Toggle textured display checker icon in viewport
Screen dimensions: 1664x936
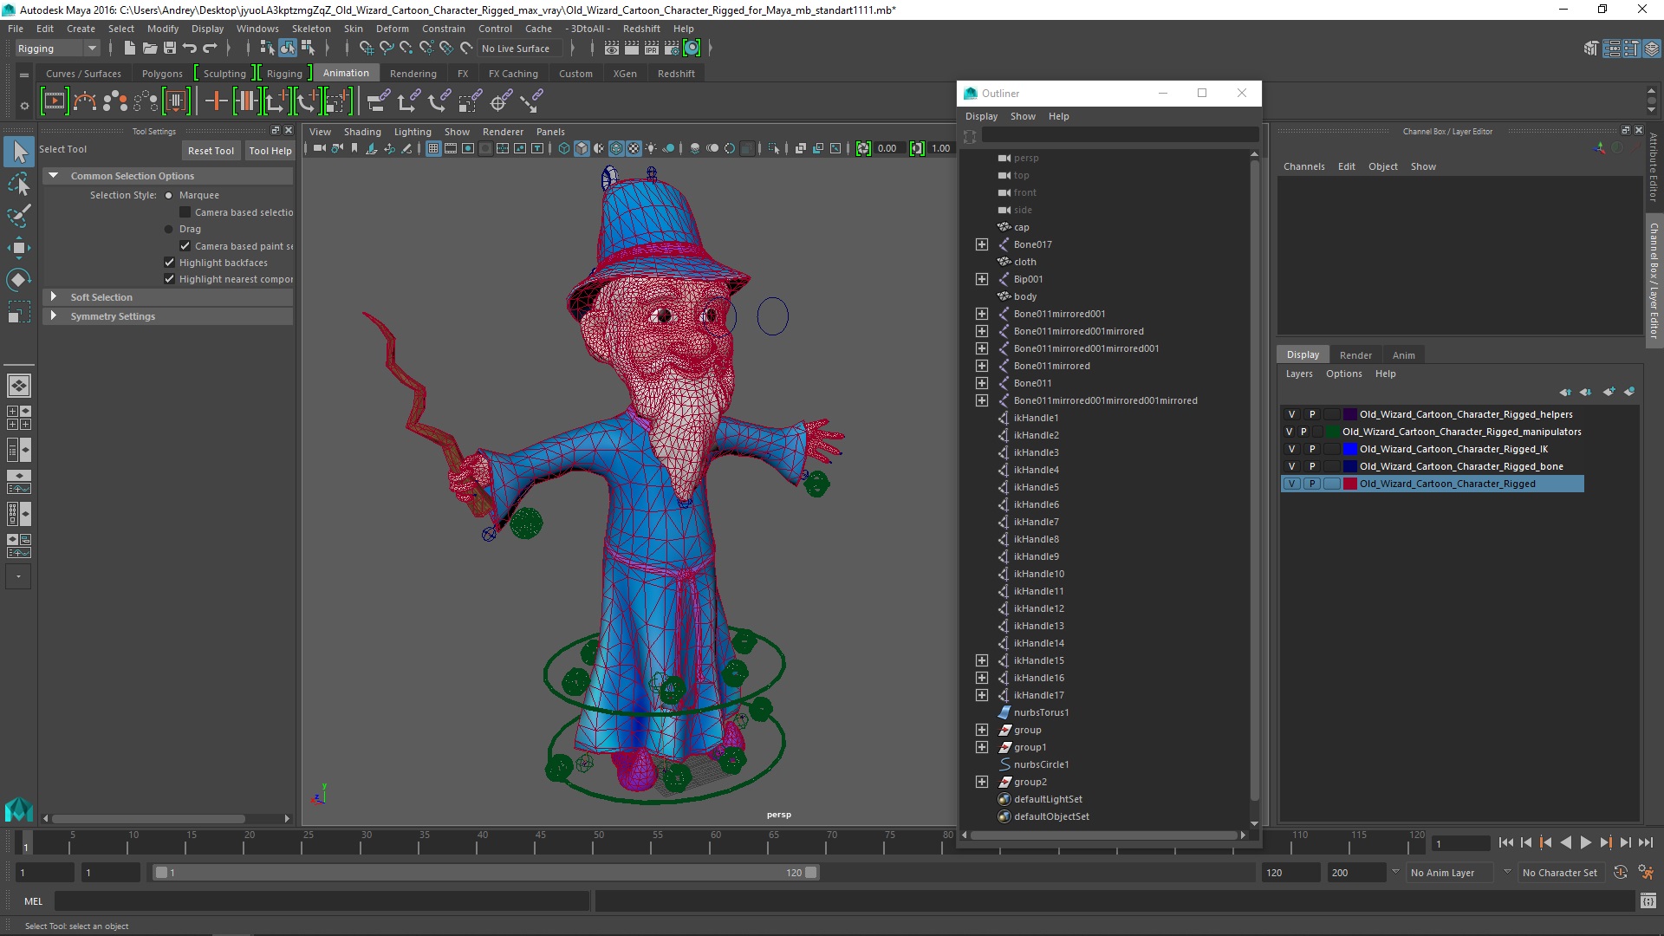point(634,148)
